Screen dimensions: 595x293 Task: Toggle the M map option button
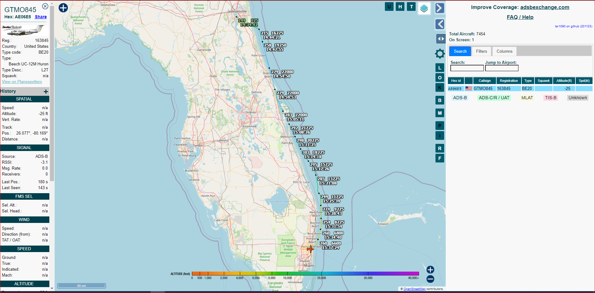(439, 113)
